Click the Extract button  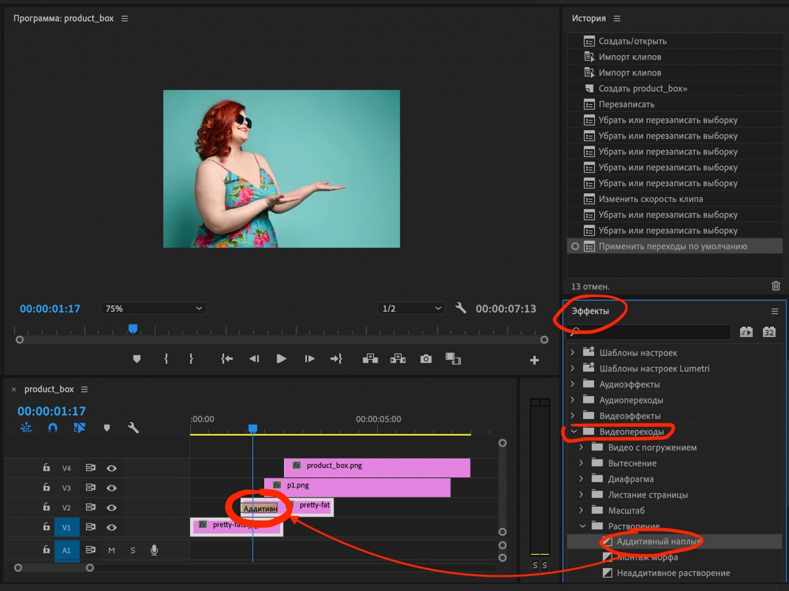pos(398,359)
